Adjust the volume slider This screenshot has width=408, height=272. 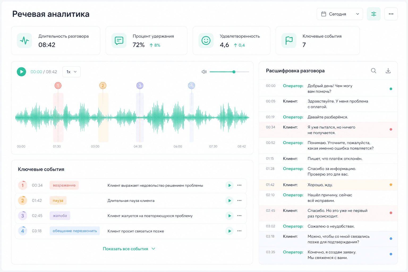[x=229, y=72]
